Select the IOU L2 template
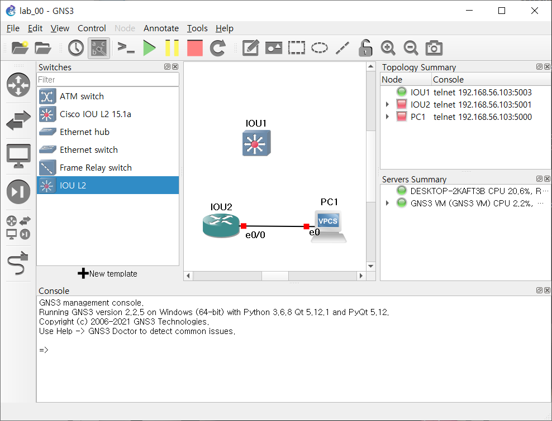The width and height of the screenshot is (552, 421). [x=108, y=185]
